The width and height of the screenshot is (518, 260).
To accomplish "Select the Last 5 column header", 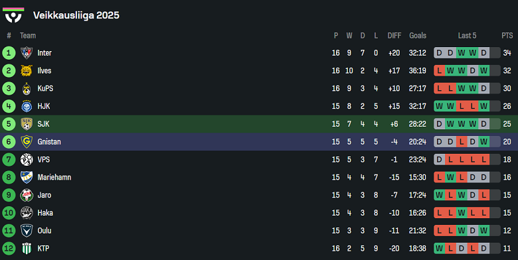I will (467, 36).
